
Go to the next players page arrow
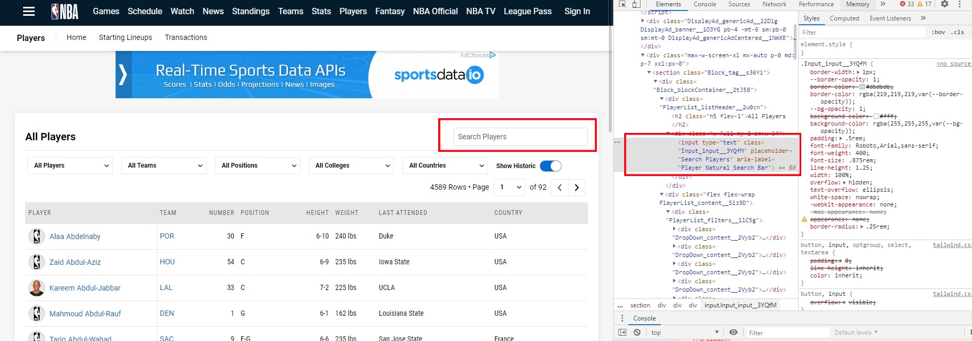coord(577,188)
